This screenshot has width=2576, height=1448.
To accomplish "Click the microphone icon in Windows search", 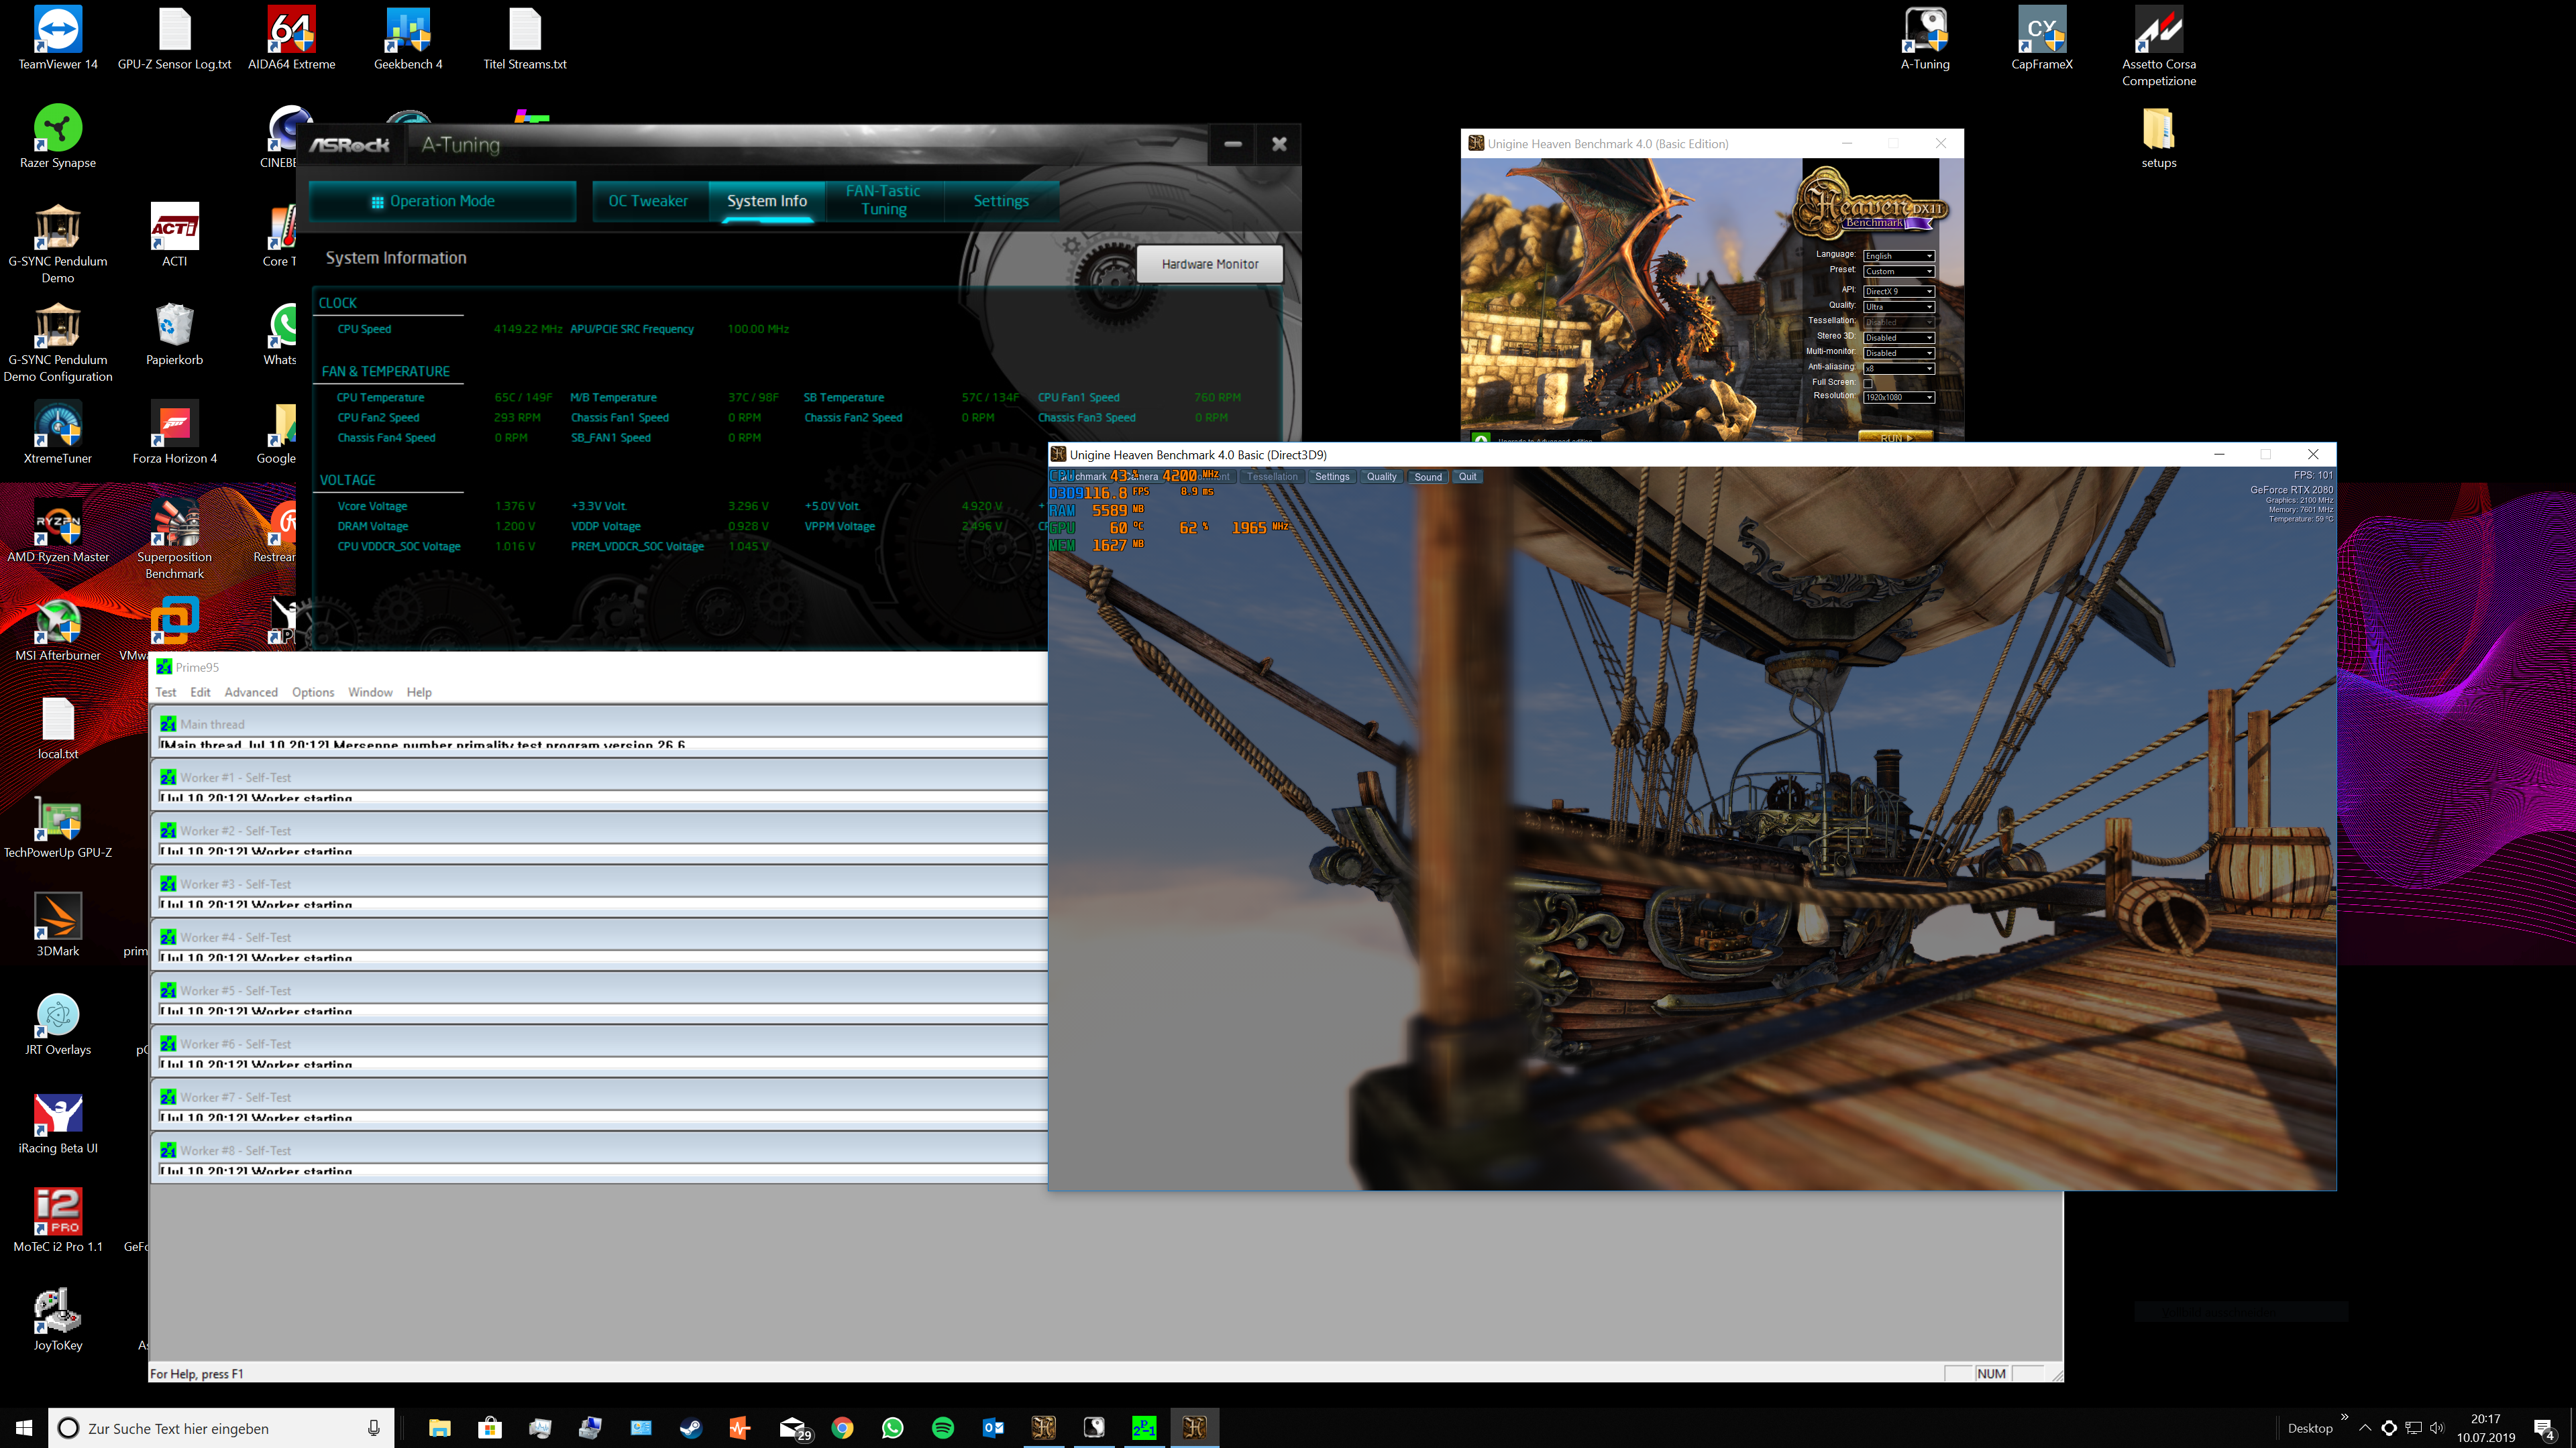I will (373, 1428).
